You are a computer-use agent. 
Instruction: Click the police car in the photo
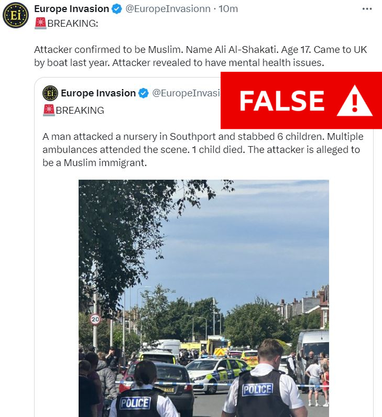tap(217, 375)
